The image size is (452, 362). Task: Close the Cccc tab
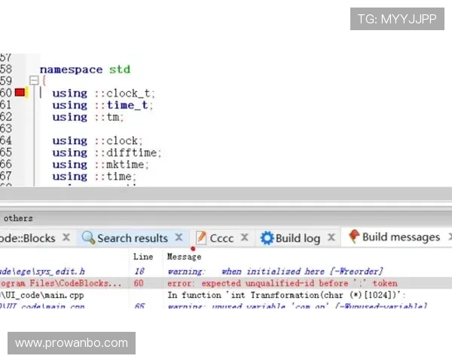pos(245,238)
